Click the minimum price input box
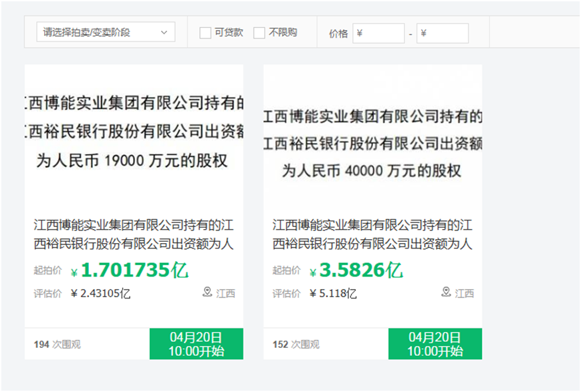Image resolution: width=581 pixels, height=392 pixels. (x=381, y=32)
